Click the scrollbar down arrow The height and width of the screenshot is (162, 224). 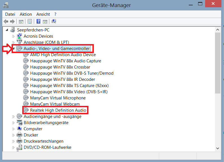coord(218,148)
